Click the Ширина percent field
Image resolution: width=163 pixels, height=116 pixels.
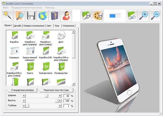[67, 96]
